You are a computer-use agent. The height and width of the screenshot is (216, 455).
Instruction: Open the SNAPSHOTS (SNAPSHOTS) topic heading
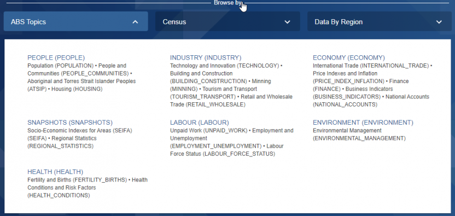coord(70,122)
